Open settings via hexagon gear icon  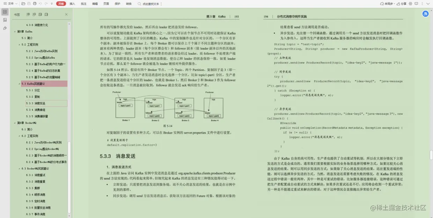point(411,3)
